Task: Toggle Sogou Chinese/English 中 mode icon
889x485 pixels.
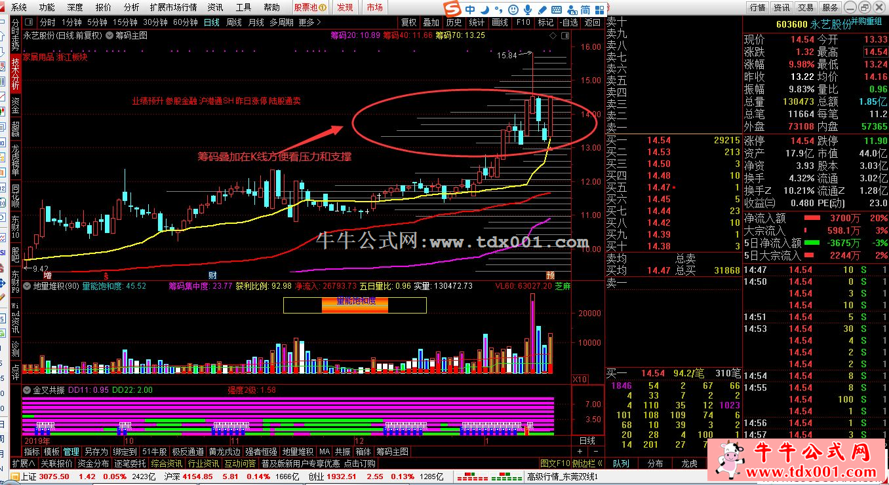Action: point(471,10)
